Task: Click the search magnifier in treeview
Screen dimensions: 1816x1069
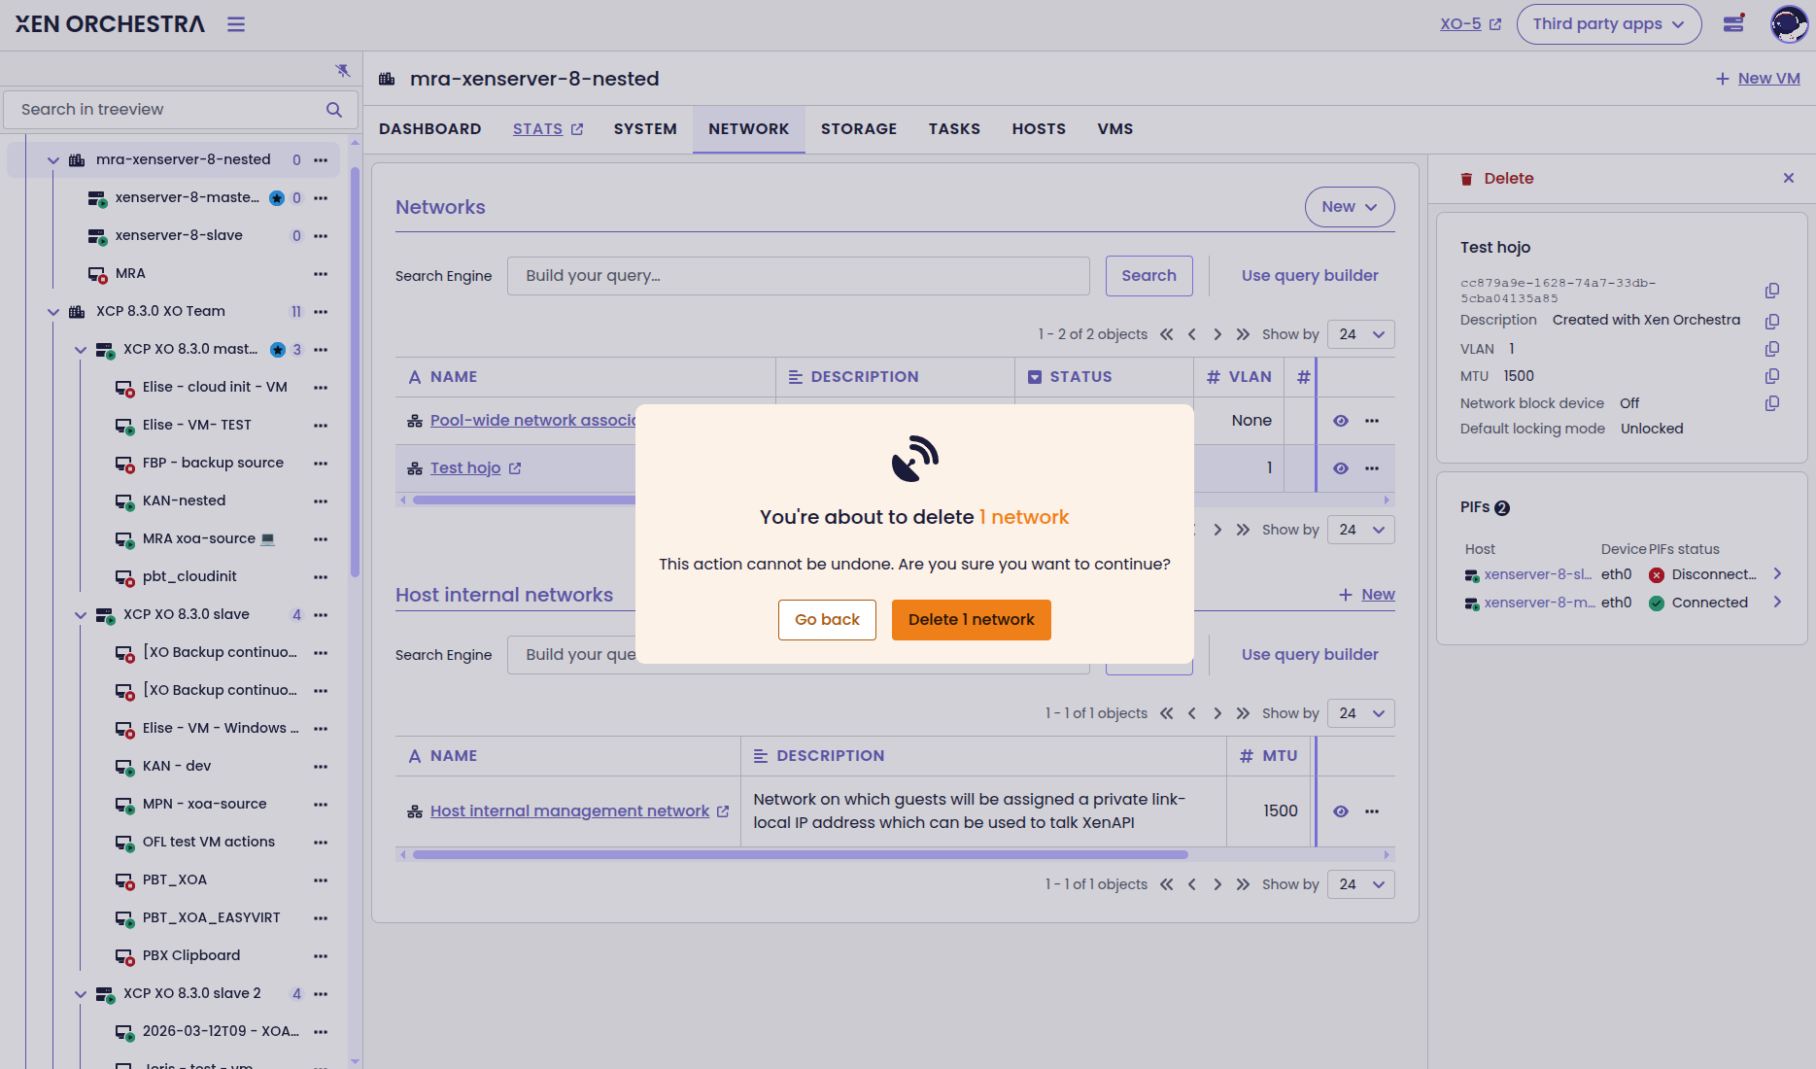Action: (x=334, y=110)
